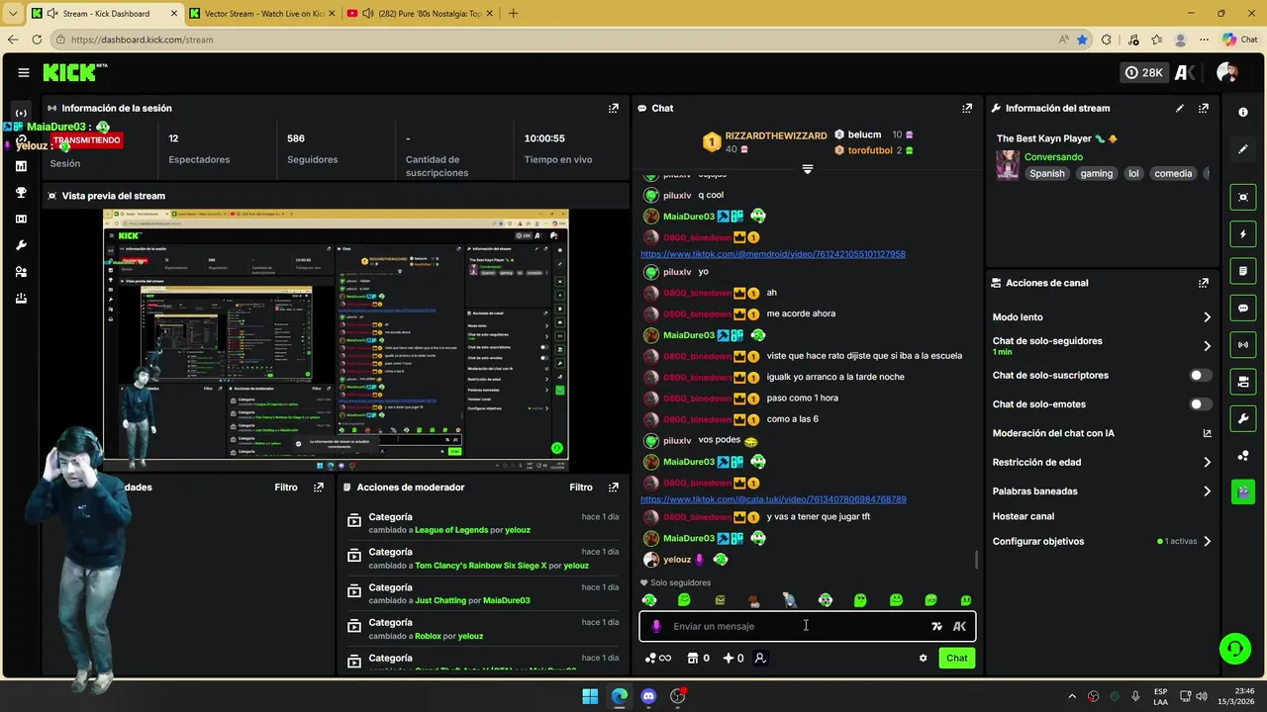Collapse the chat leaderboard arrow

point(808,169)
